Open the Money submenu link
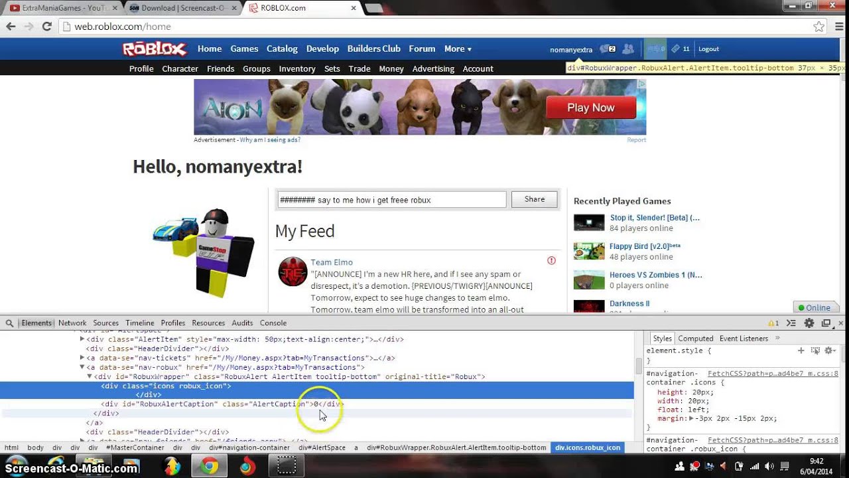 pyautogui.click(x=391, y=69)
